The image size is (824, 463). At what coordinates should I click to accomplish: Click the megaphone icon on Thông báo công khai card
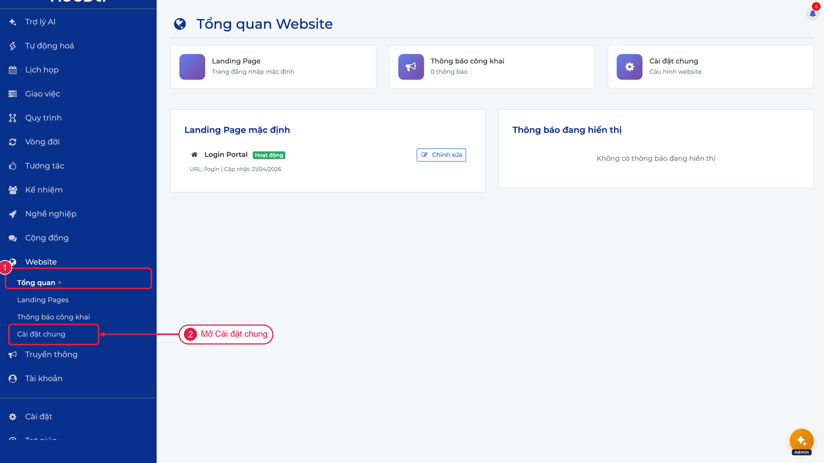[x=411, y=67]
